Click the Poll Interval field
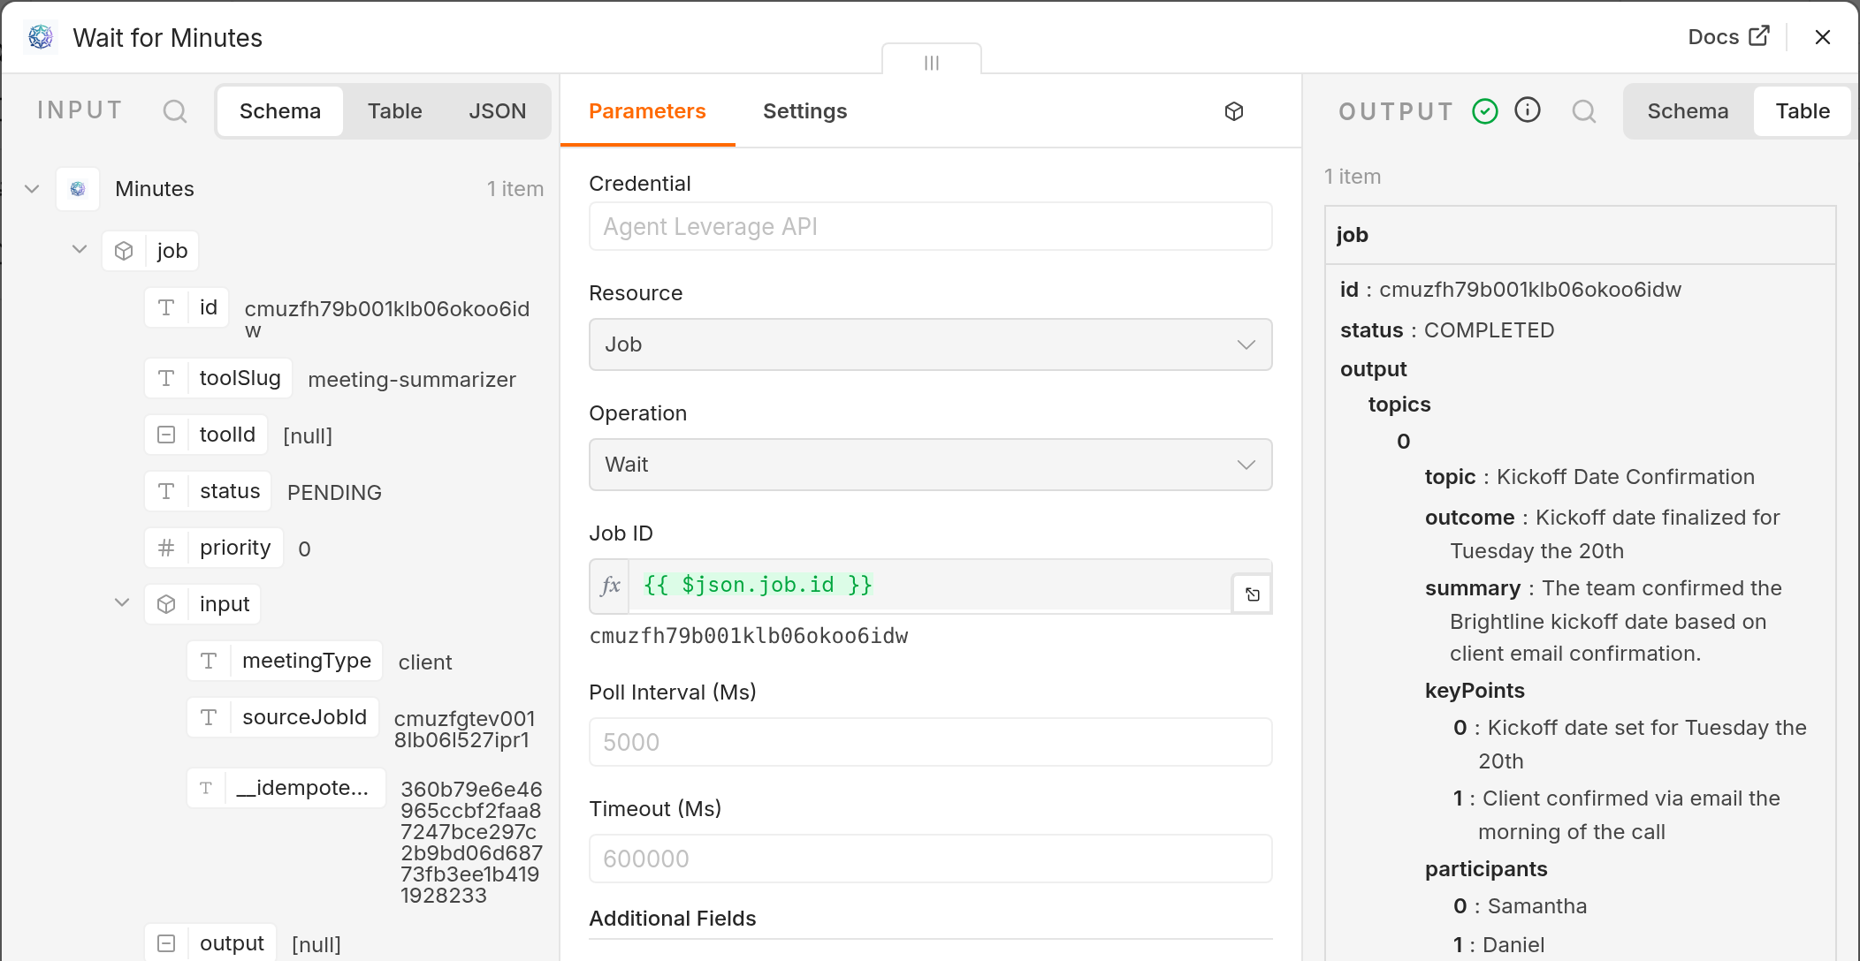 [x=930, y=742]
